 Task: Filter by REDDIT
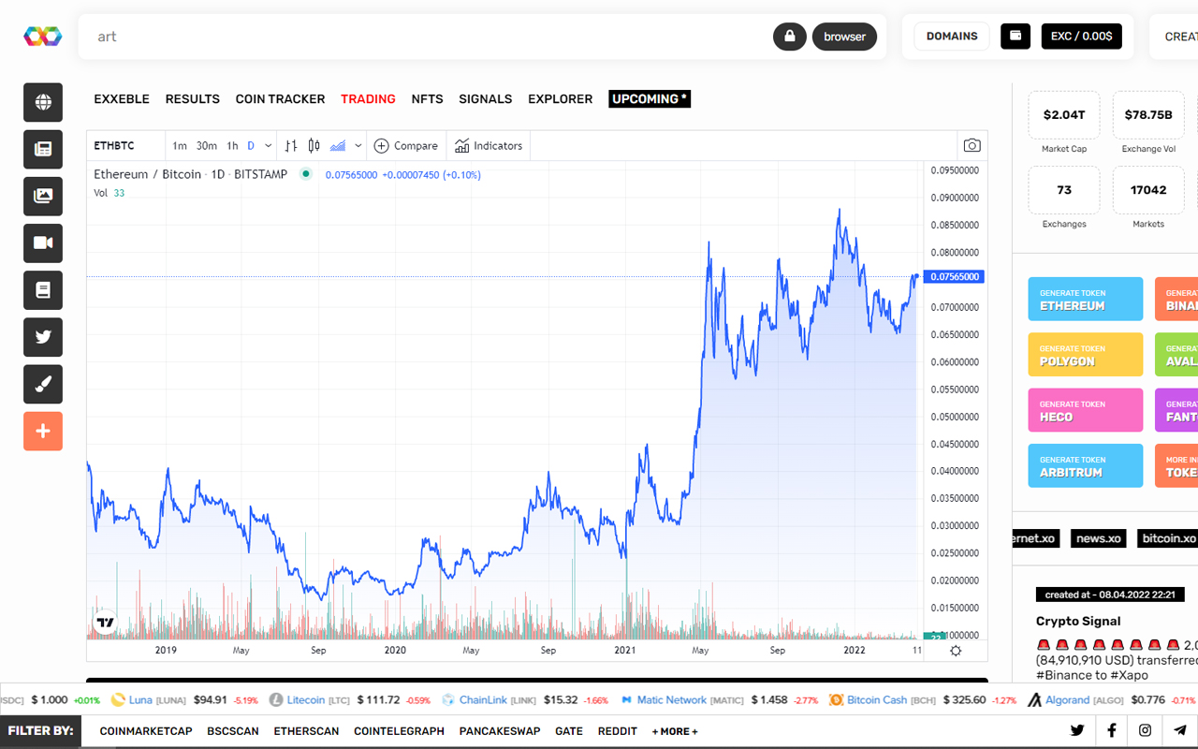click(618, 731)
